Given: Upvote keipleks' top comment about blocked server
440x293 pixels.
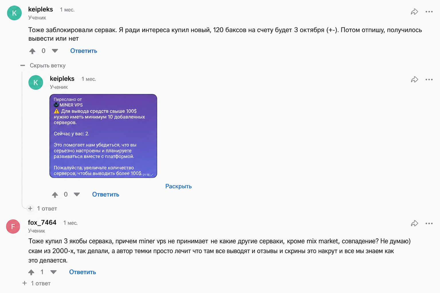Looking at the screenshot, I should pyautogui.click(x=32, y=51).
